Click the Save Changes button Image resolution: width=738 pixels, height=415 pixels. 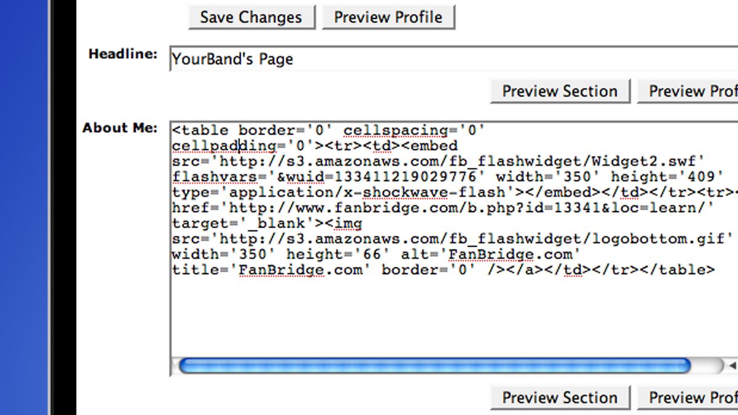[x=251, y=17]
